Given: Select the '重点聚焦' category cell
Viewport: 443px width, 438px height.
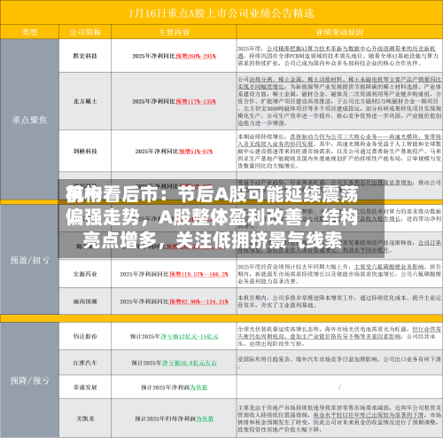Looking at the screenshot, I should (29, 120).
